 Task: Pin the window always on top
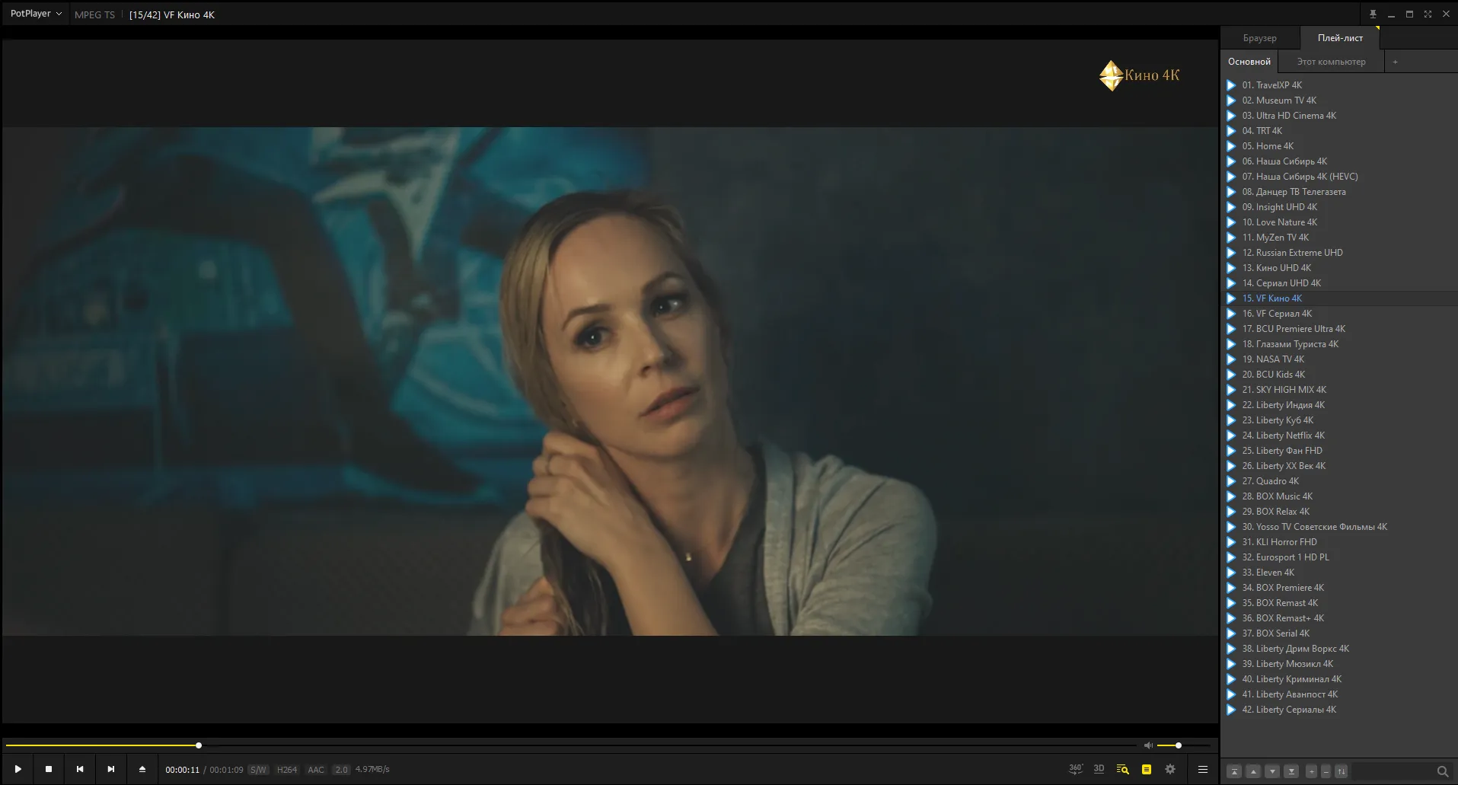pos(1373,14)
